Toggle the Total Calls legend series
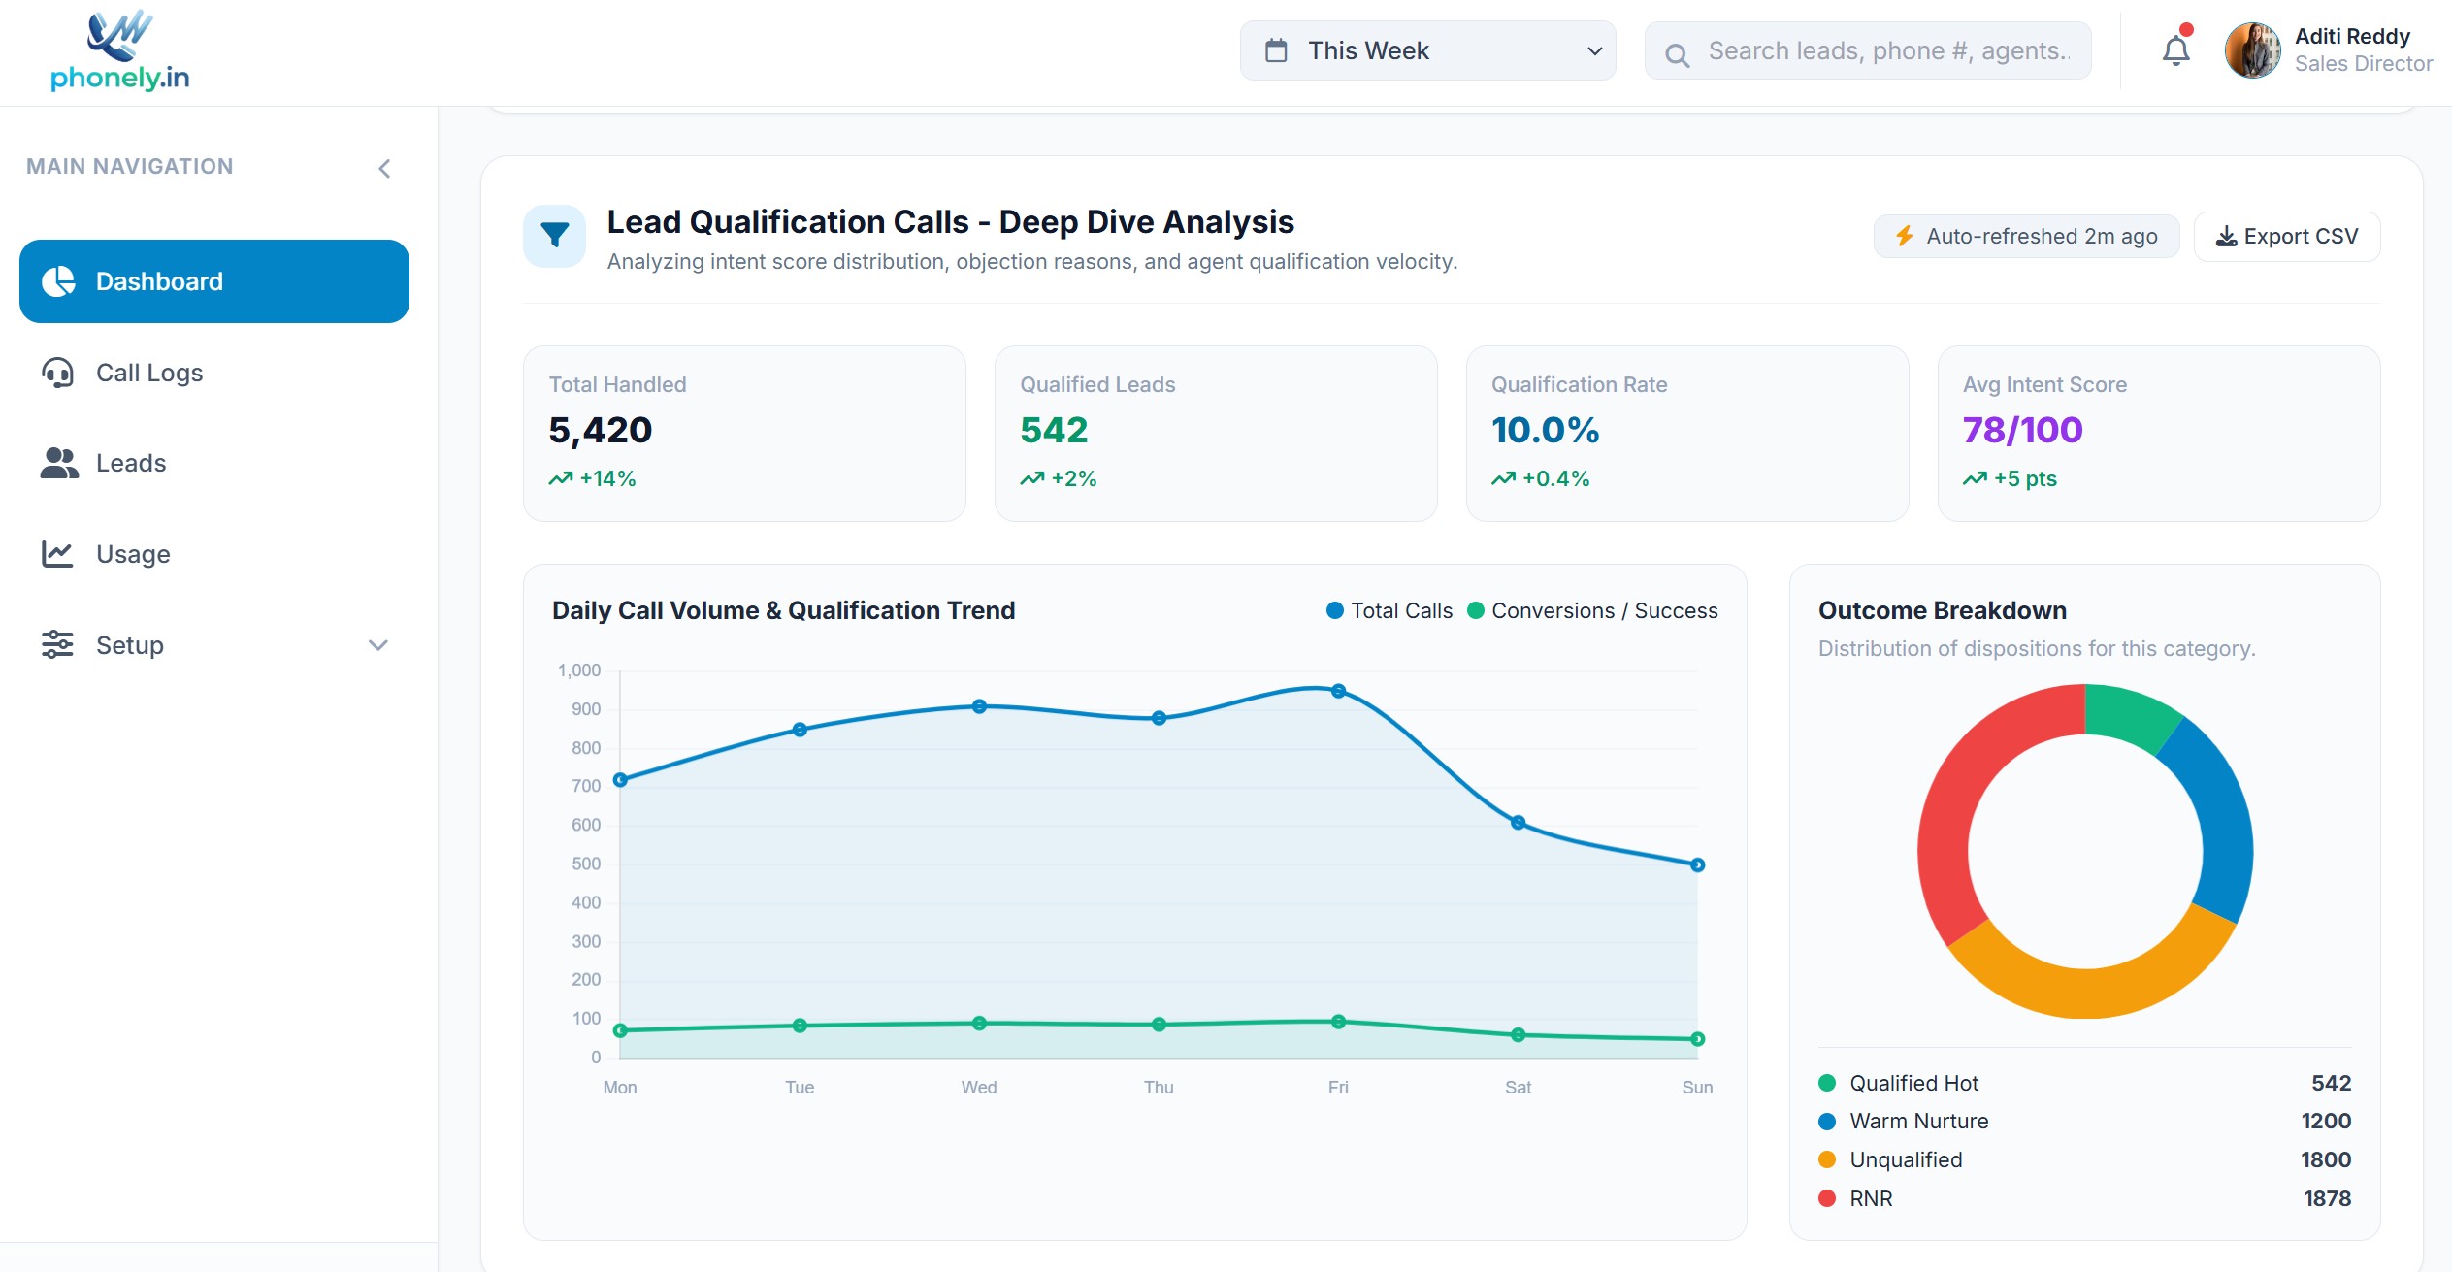 [x=1389, y=610]
